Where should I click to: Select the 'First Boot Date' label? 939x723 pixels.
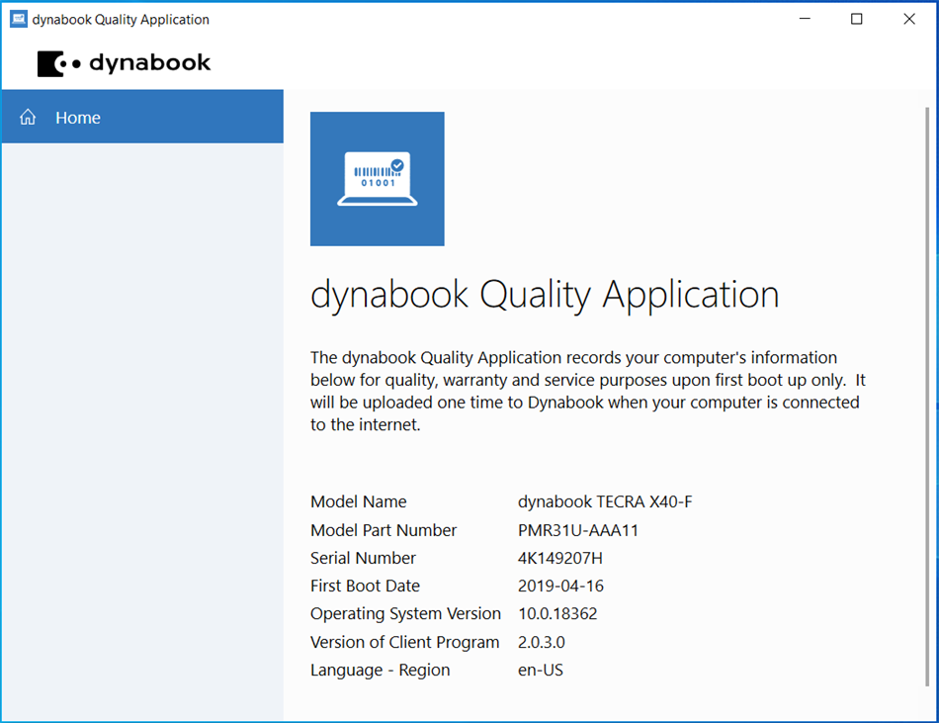click(x=365, y=586)
